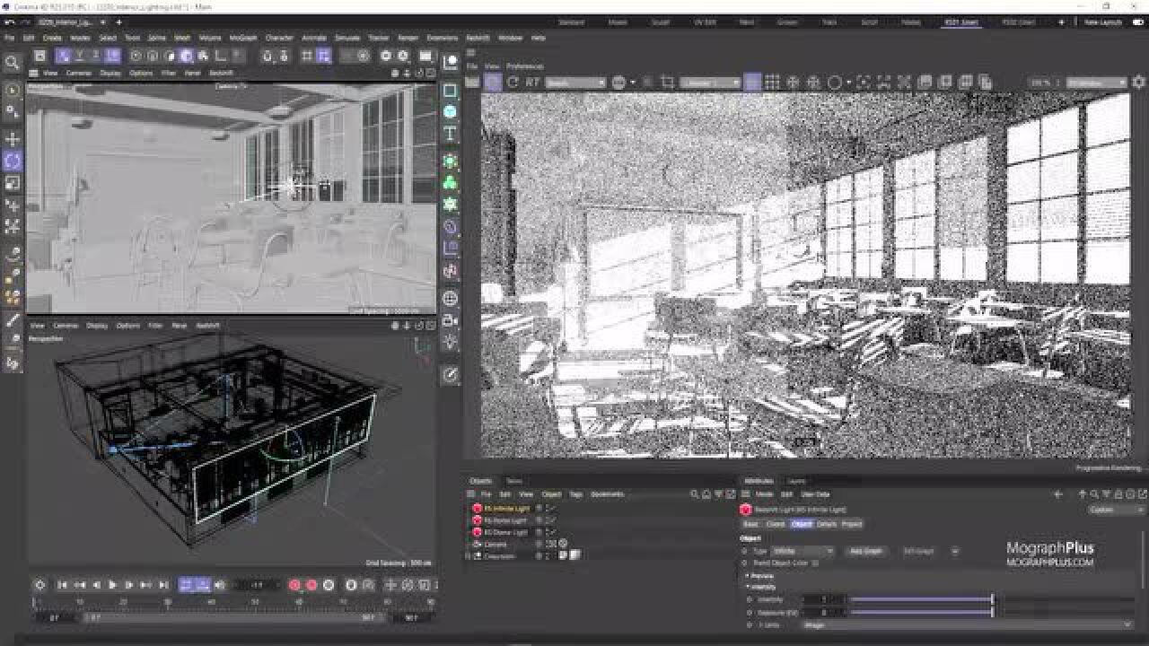Toggle the Render Object Color checkbox
Viewport: 1149px width, 646px height.
[x=813, y=563]
